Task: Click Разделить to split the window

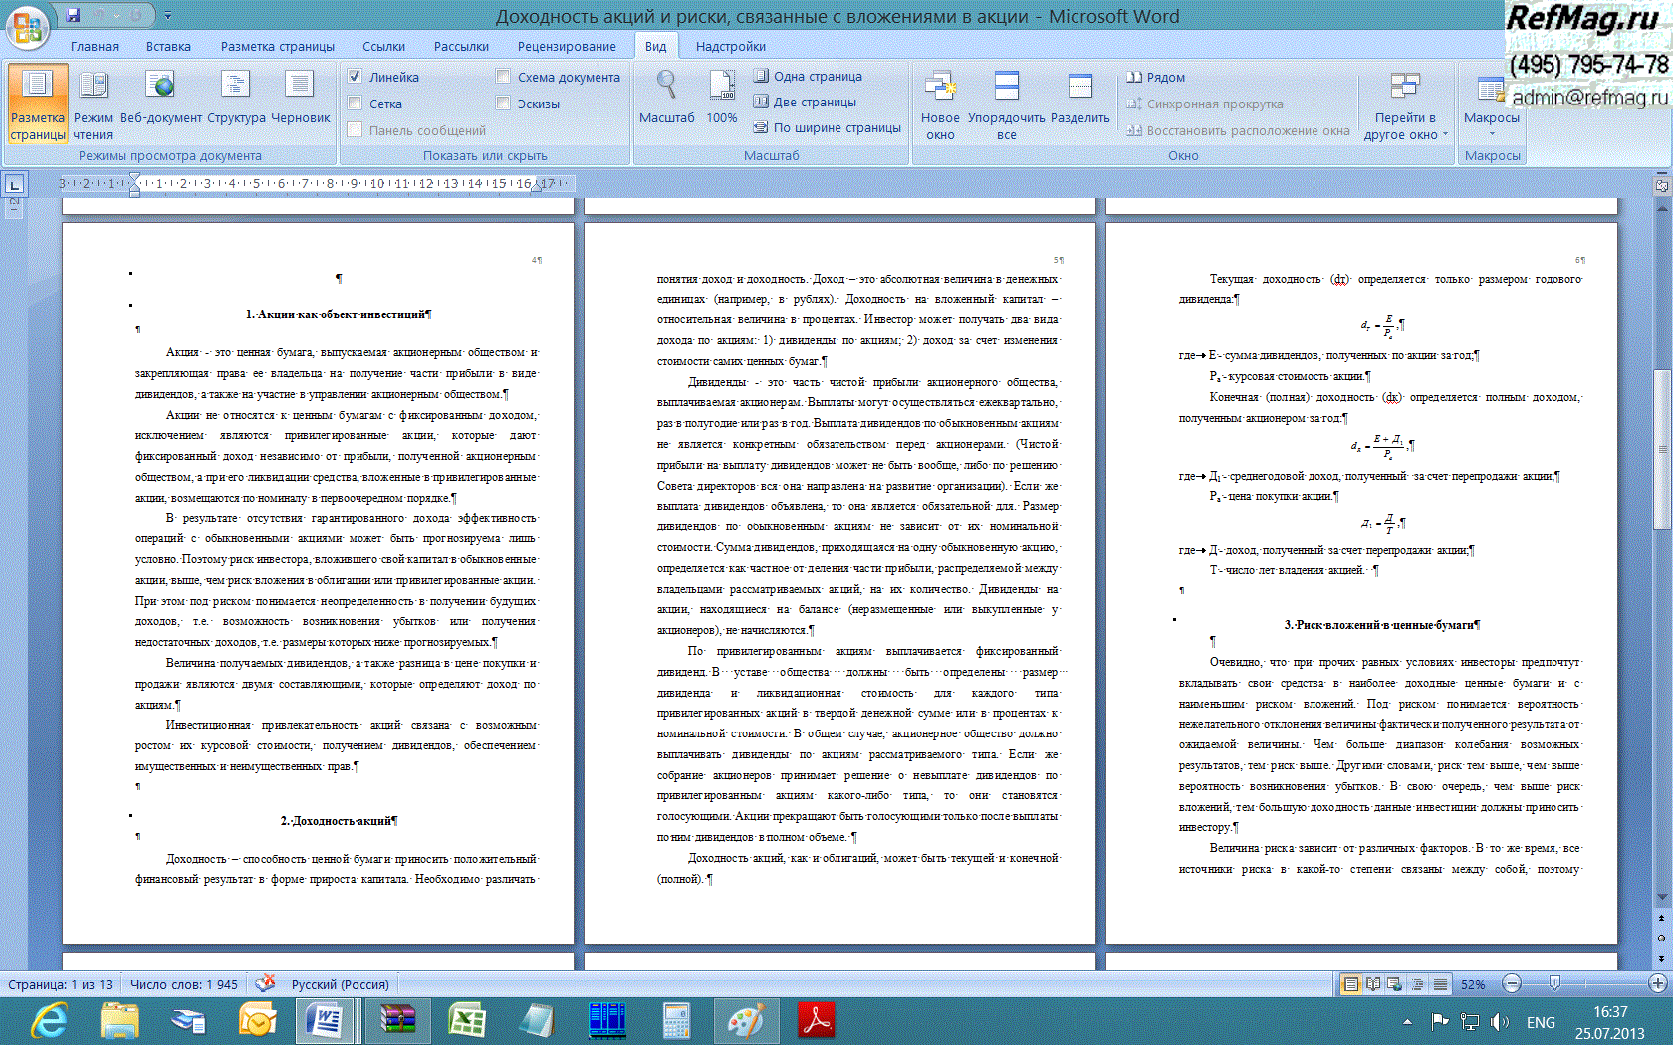Action: coord(1079,104)
